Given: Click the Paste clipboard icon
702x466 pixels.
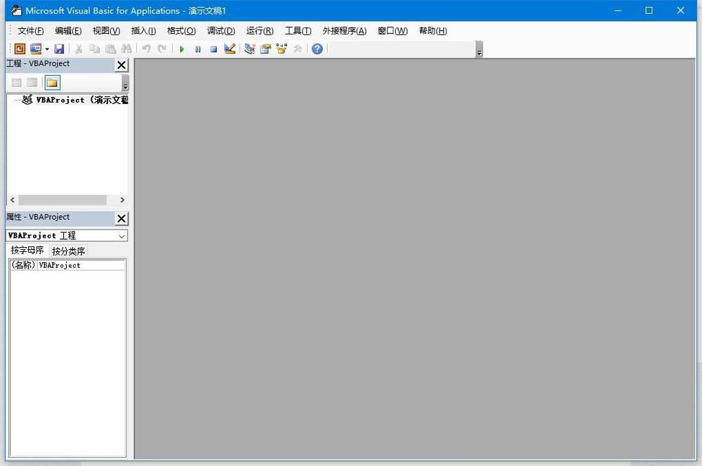Looking at the screenshot, I should 111,49.
